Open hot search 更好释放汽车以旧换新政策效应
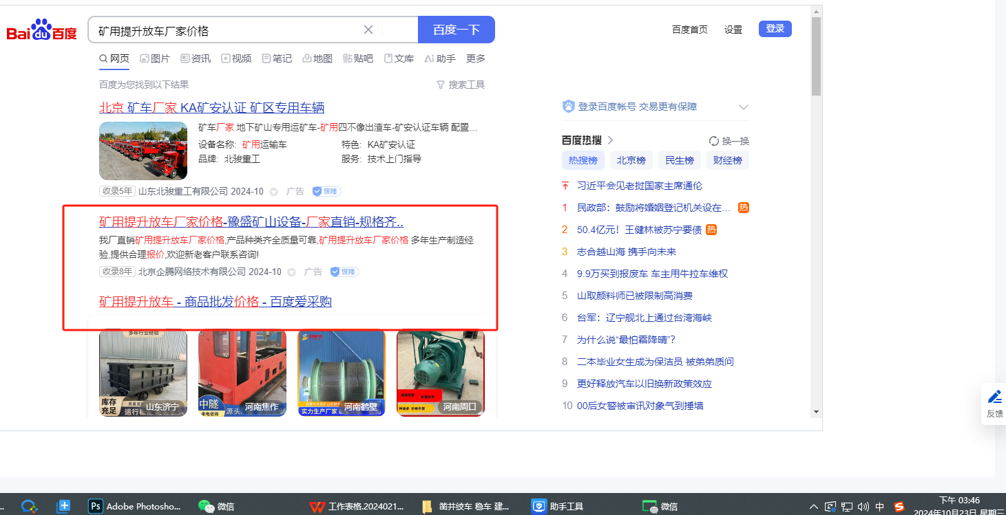This screenshot has width=1006, height=515. tap(645, 384)
